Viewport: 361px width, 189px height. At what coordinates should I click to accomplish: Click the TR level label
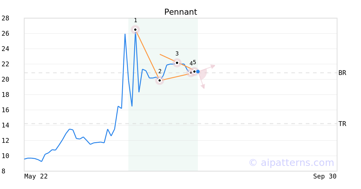342,124
